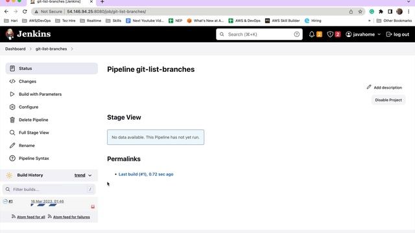
Task: Open the Realtime bookmarks folder
Action: point(91,21)
